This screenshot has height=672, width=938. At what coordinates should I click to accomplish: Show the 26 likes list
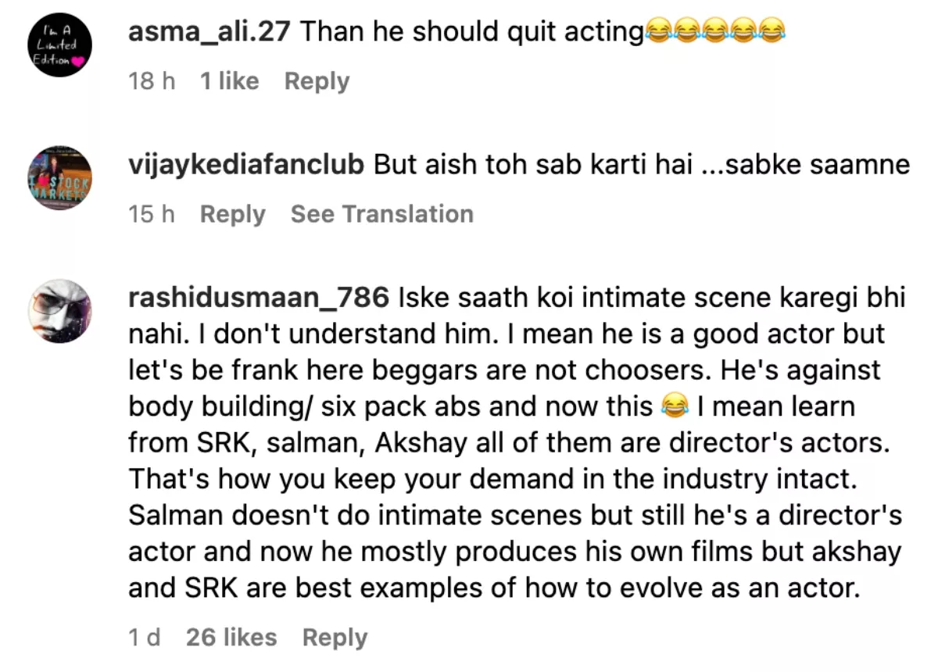tap(231, 637)
